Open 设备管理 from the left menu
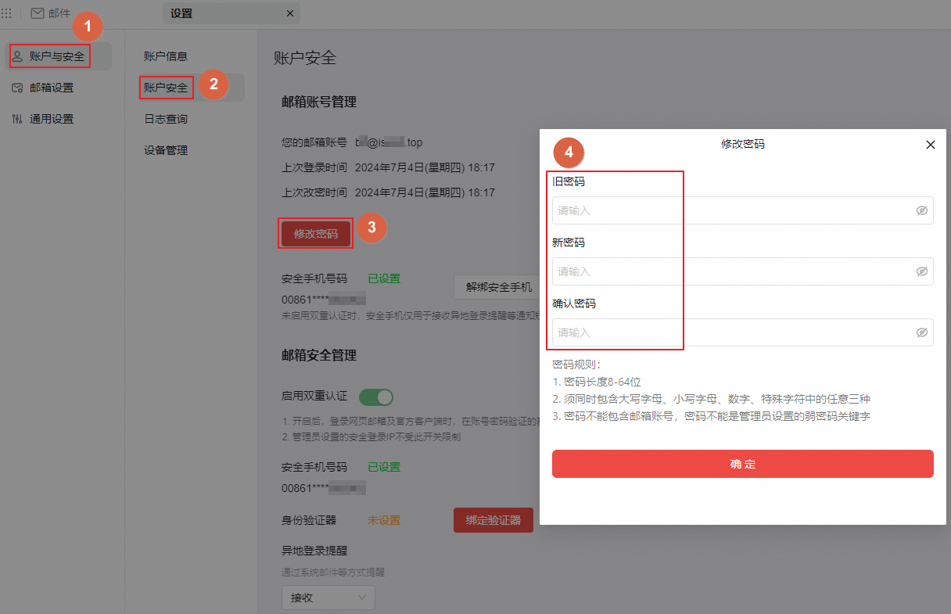This screenshot has height=614, width=951. coord(166,150)
